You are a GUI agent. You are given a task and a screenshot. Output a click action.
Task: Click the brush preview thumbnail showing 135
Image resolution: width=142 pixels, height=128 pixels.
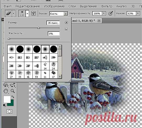[x=22, y=13]
